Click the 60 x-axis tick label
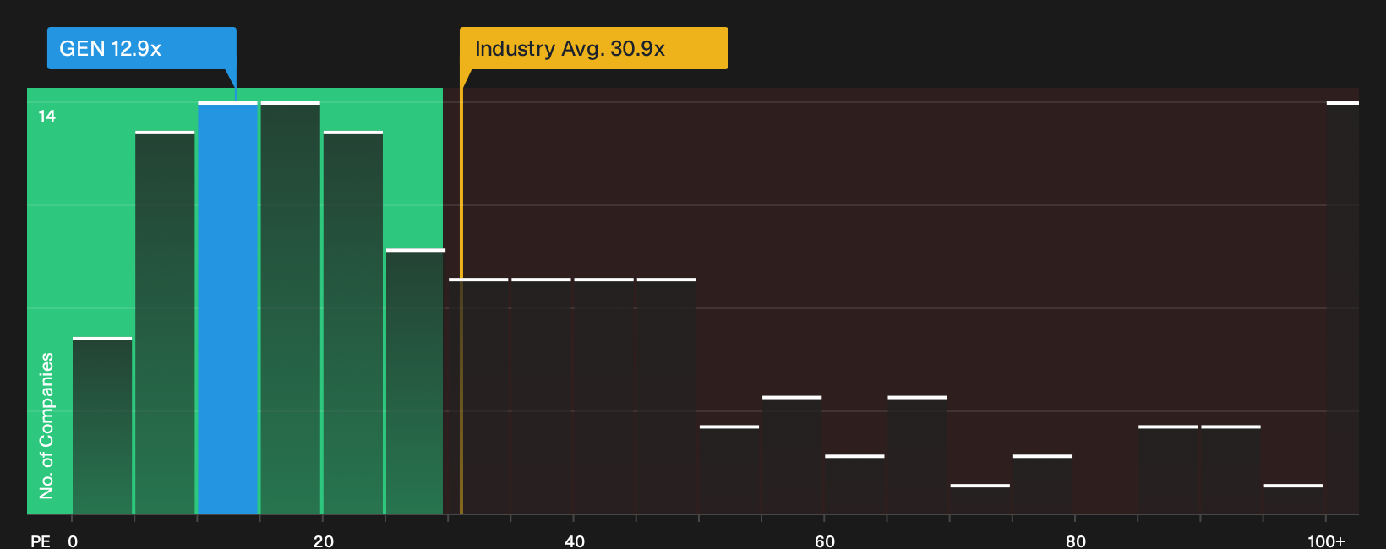This screenshot has width=1386, height=549. point(825,541)
